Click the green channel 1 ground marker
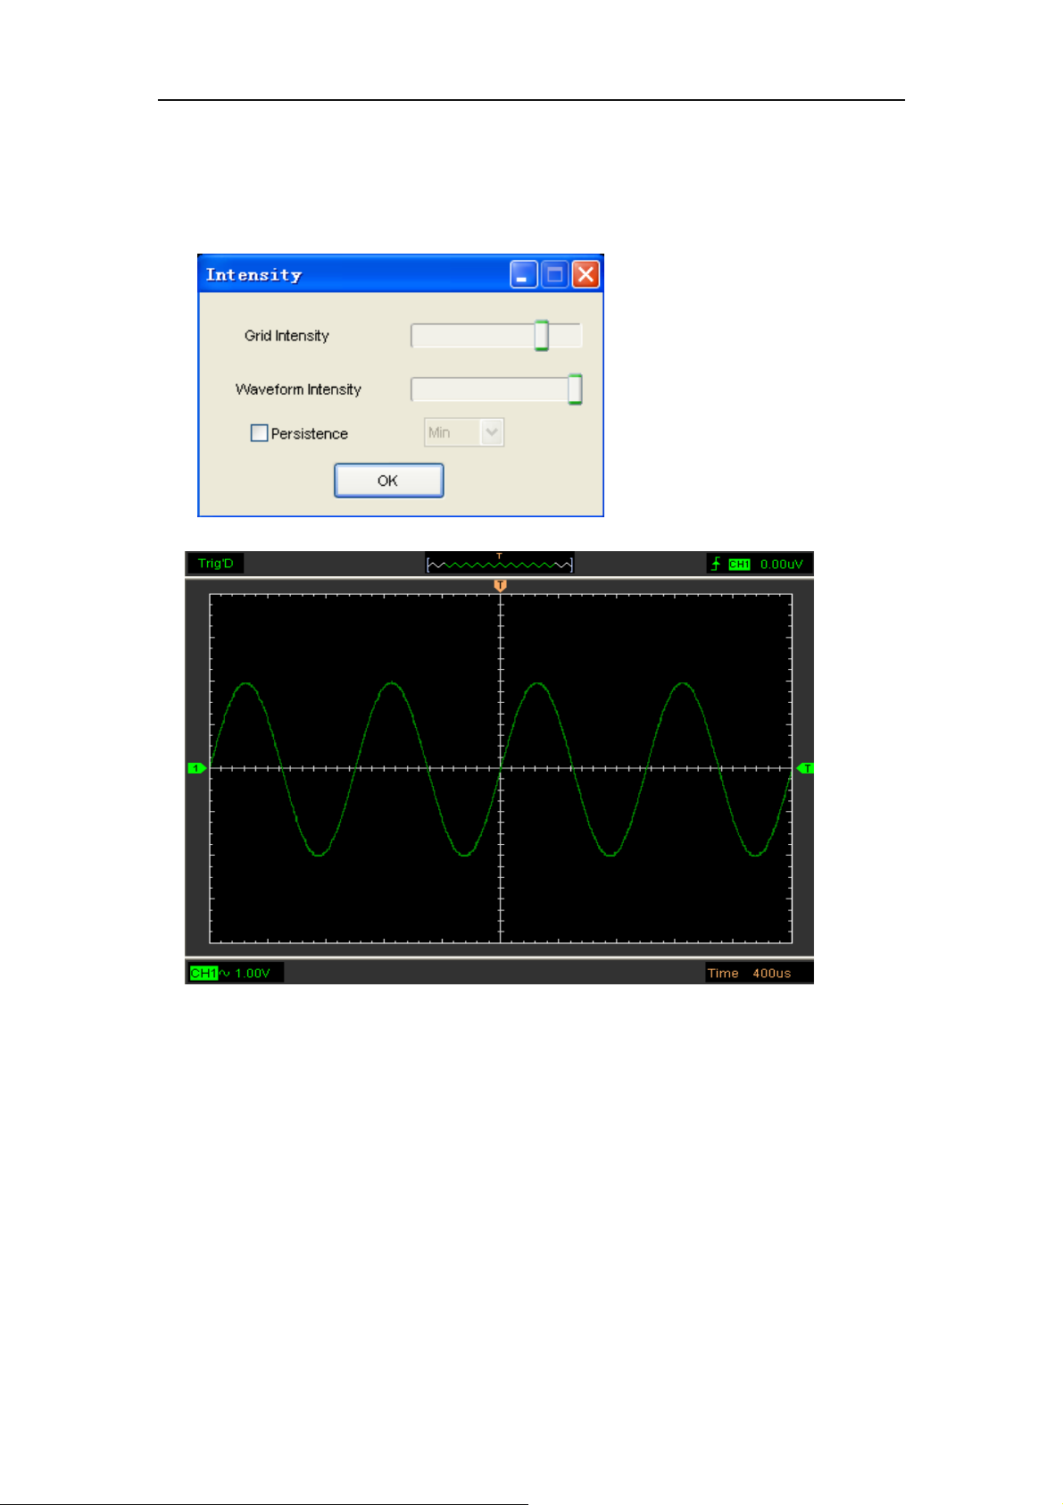The width and height of the screenshot is (1063, 1505). pos(196,768)
